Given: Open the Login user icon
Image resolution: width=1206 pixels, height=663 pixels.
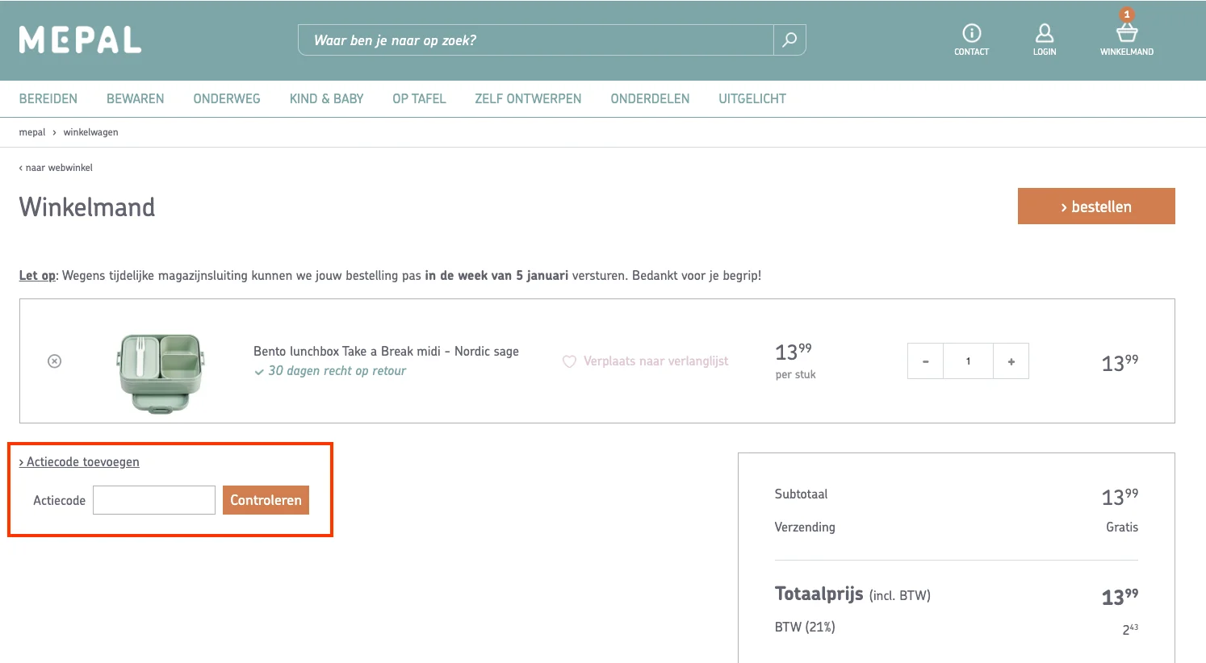Looking at the screenshot, I should [1044, 33].
